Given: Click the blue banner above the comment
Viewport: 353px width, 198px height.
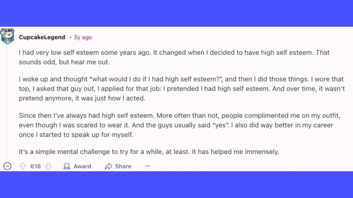Looking at the screenshot, I should [x=176, y=13].
